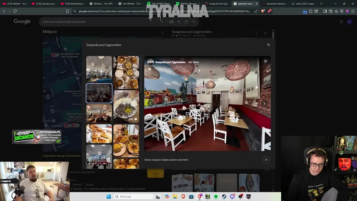The image size is (357, 201).
Task: Switch to the Hot Wheels tab
Action: (131, 4)
